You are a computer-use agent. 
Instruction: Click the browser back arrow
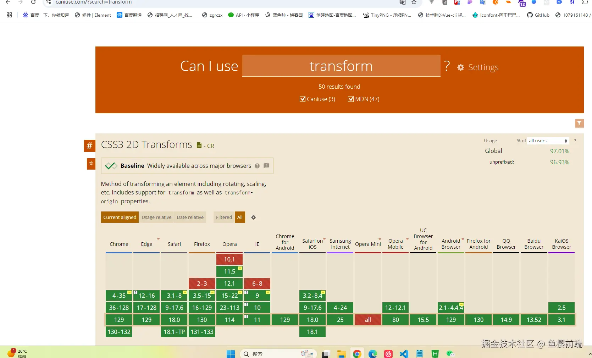point(8,2)
